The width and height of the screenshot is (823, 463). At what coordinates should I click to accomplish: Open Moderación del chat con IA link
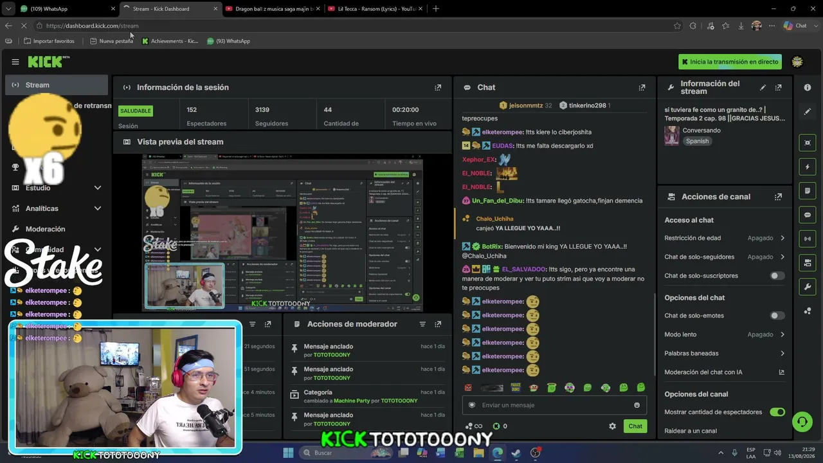725,372
